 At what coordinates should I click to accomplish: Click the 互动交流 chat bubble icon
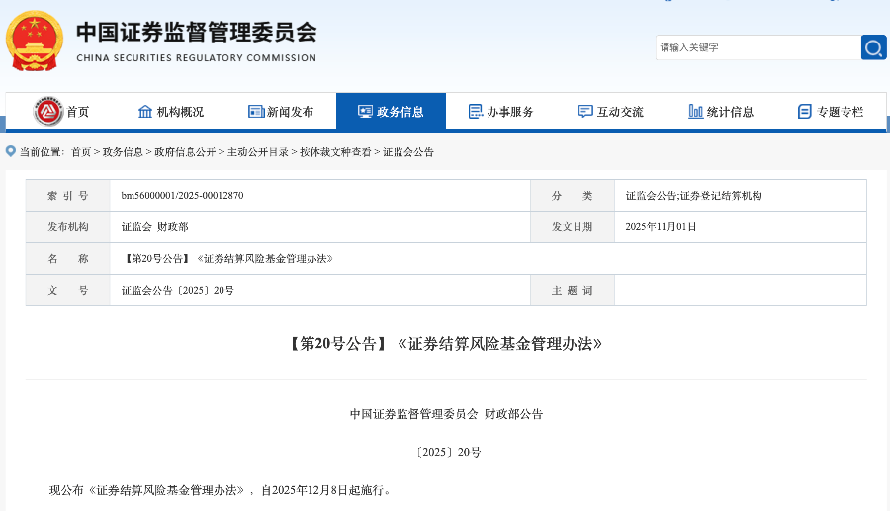click(585, 112)
